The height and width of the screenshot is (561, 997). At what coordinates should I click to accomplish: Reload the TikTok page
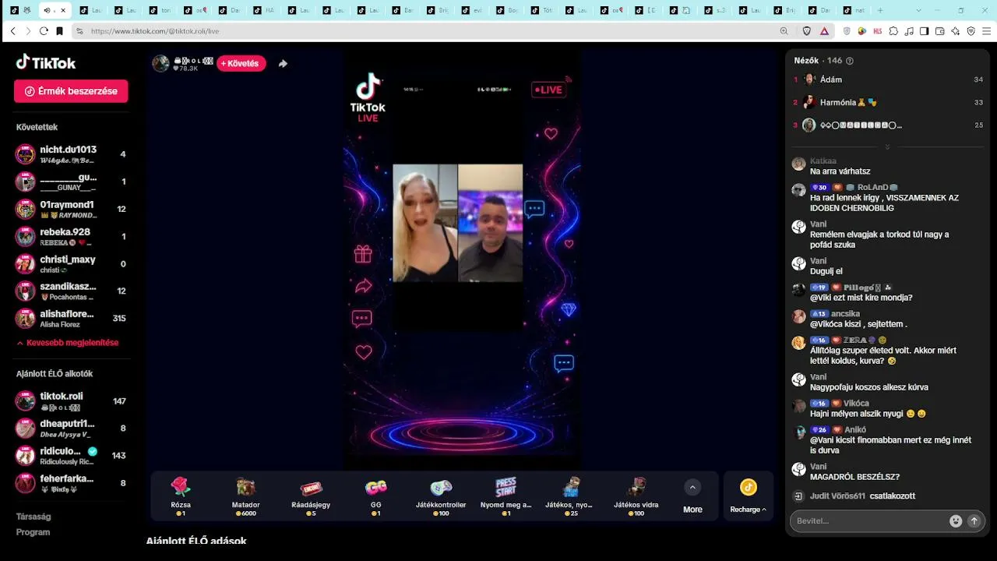tap(44, 31)
